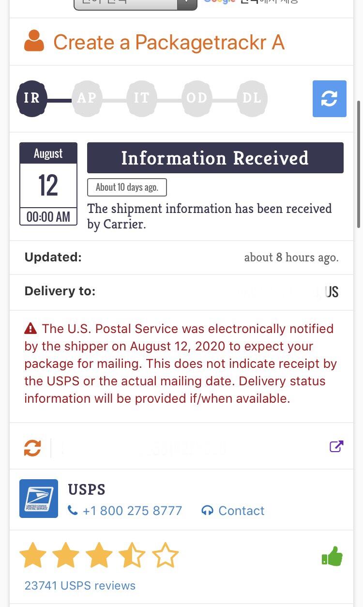Select the IR status step
Screen dimensions: 363x607
click(32, 98)
